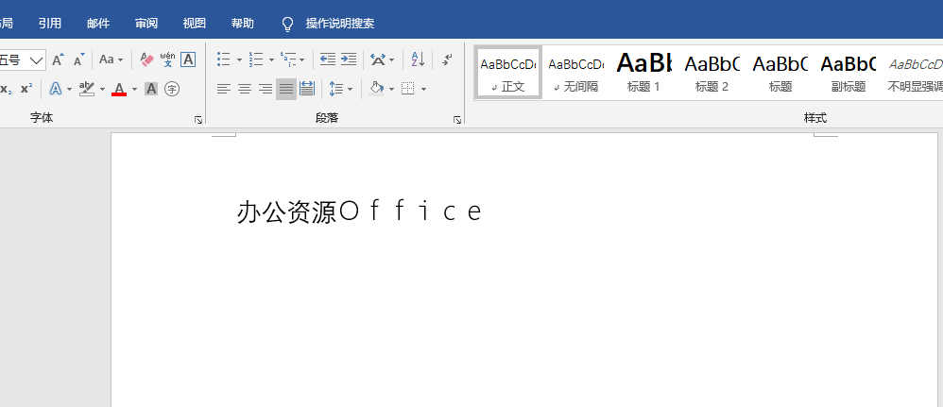The width and height of the screenshot is (943, 407).
Task: Expand bullets library dropdown arrow
Action: click(239, 60)
